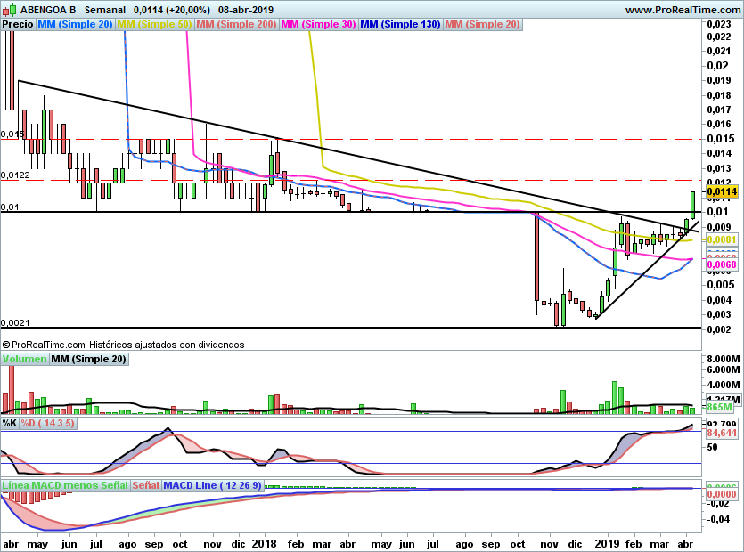Click the magenta MM (Simple 30) label
744x552 pixels.
coord(318,24)
